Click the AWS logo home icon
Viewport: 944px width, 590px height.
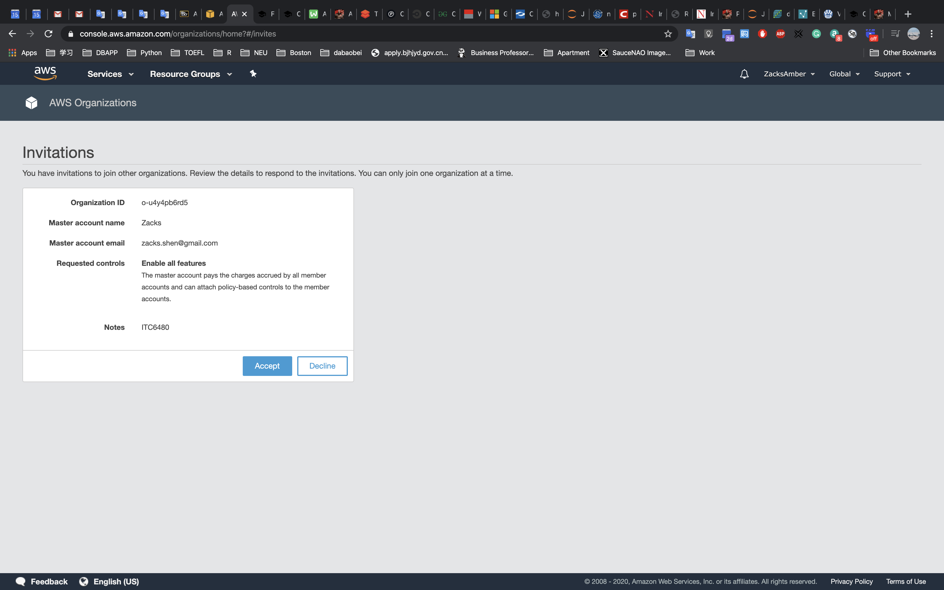point(45,73)
